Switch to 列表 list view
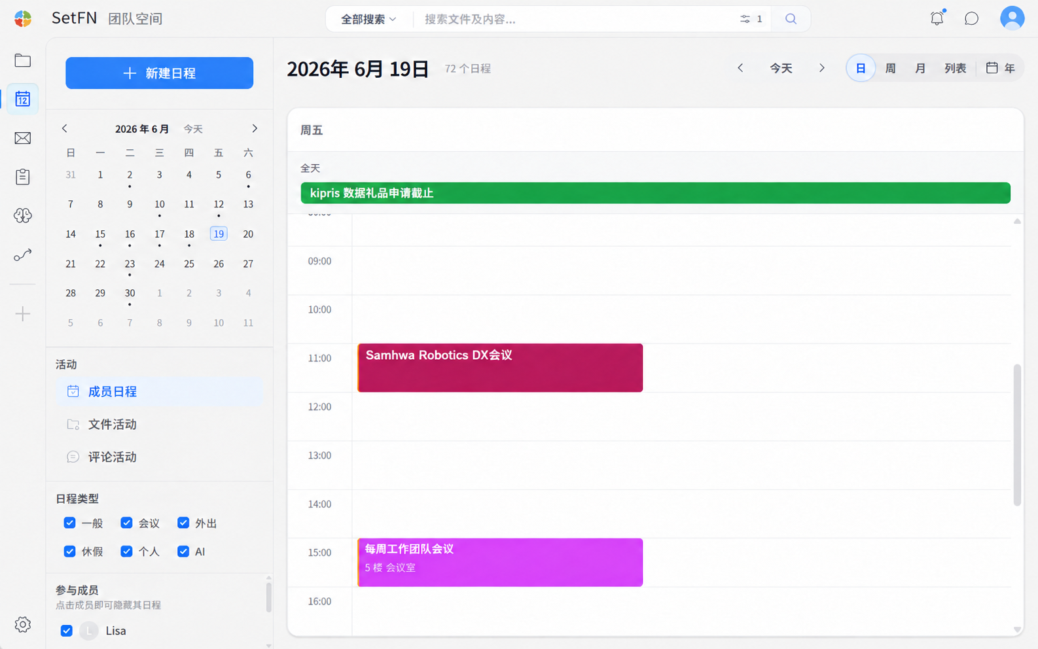This screenshot has width=1038, height=649. pos(956,68)
